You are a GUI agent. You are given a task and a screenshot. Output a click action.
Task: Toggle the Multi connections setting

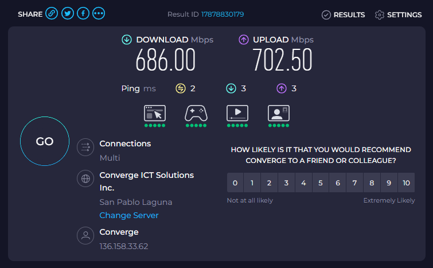[110, 158]
